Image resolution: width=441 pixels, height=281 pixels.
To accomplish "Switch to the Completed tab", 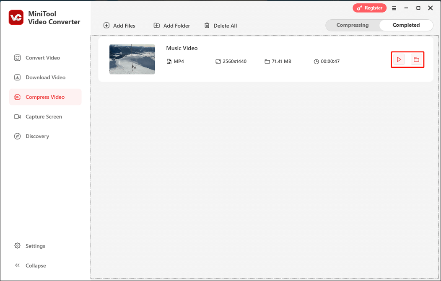I will [406, 25].
